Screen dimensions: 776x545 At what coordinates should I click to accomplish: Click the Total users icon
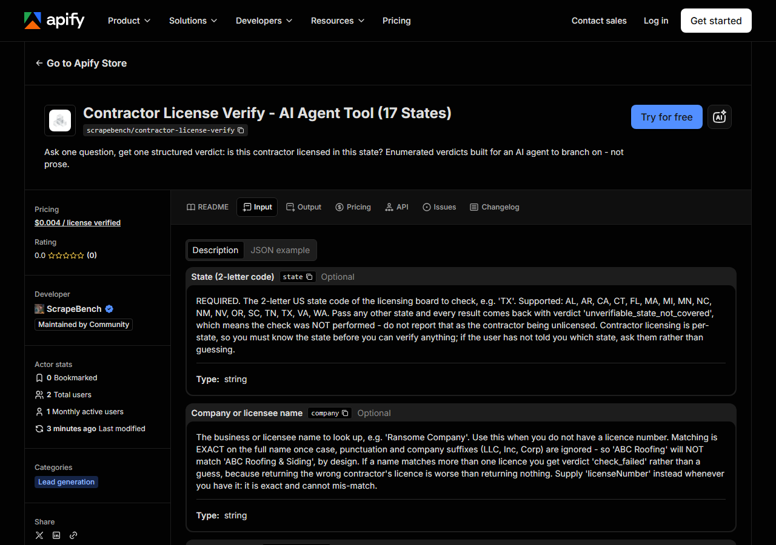[39, 395]
